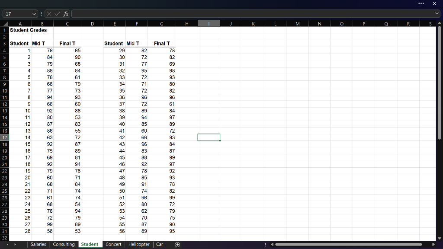Click inside the formula bar input
Image resolution: width=443 pixels, height=249 pixels.
216,13
